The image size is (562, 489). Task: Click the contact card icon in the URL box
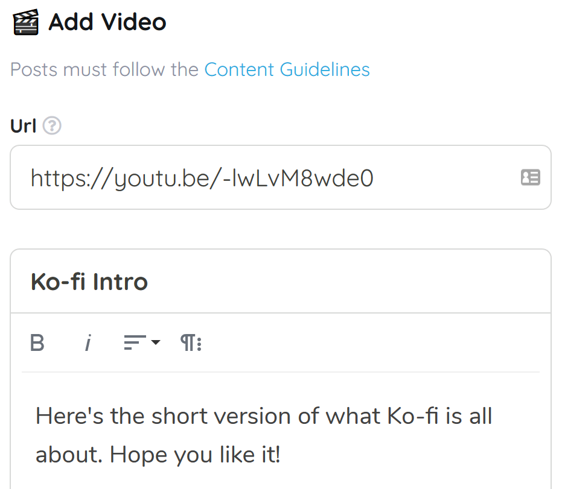click(530, 177)
